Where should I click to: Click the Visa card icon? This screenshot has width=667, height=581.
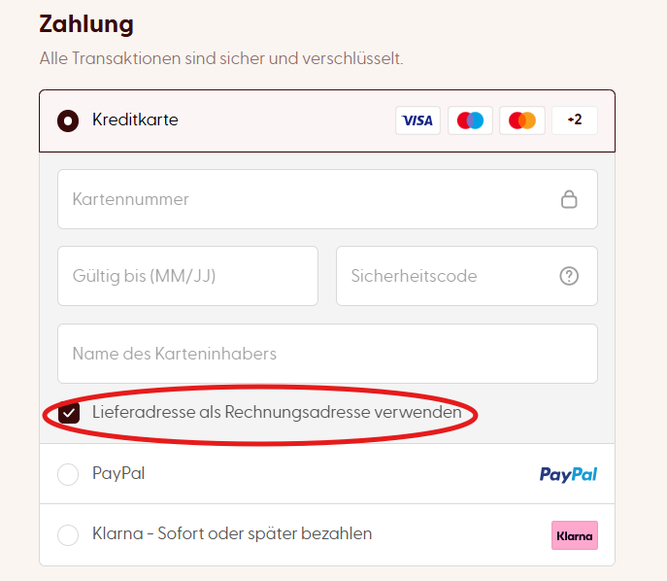(x=417, y=120)
